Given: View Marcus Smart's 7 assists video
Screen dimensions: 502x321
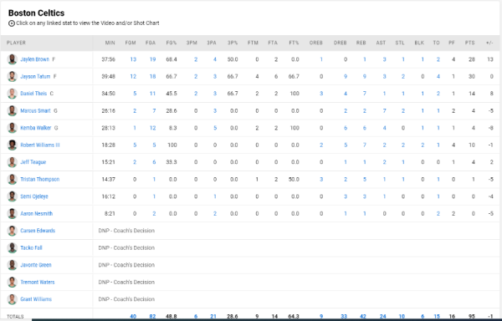Looking at the screenshot, I should pyautogui.click(x=384, y=111).
